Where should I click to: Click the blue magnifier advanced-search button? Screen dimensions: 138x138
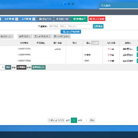click(x=71, y=32)
